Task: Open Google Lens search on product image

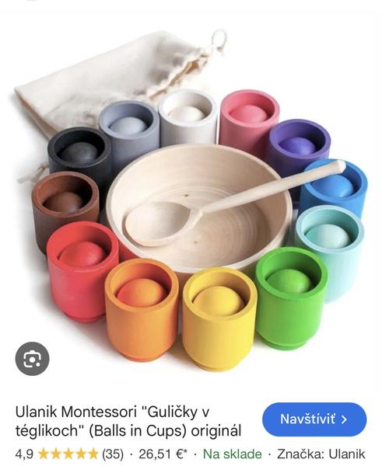Action: click(x=32, y=358)
